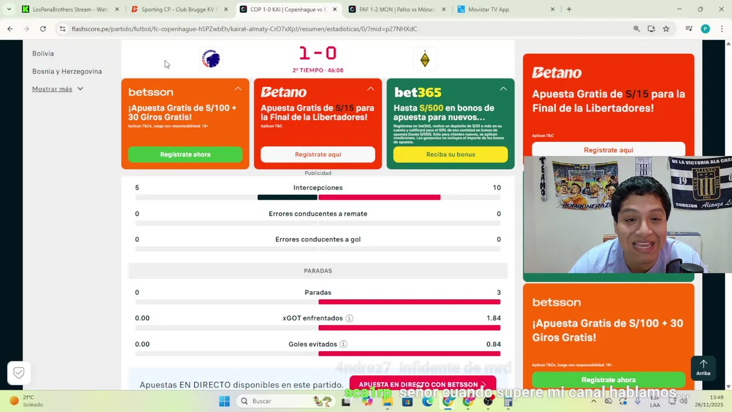Image resolution: width=732 pixels, height=412 pixels.
Task: Click the xGOT enfrentados info icon
Action: pos(349,318)
